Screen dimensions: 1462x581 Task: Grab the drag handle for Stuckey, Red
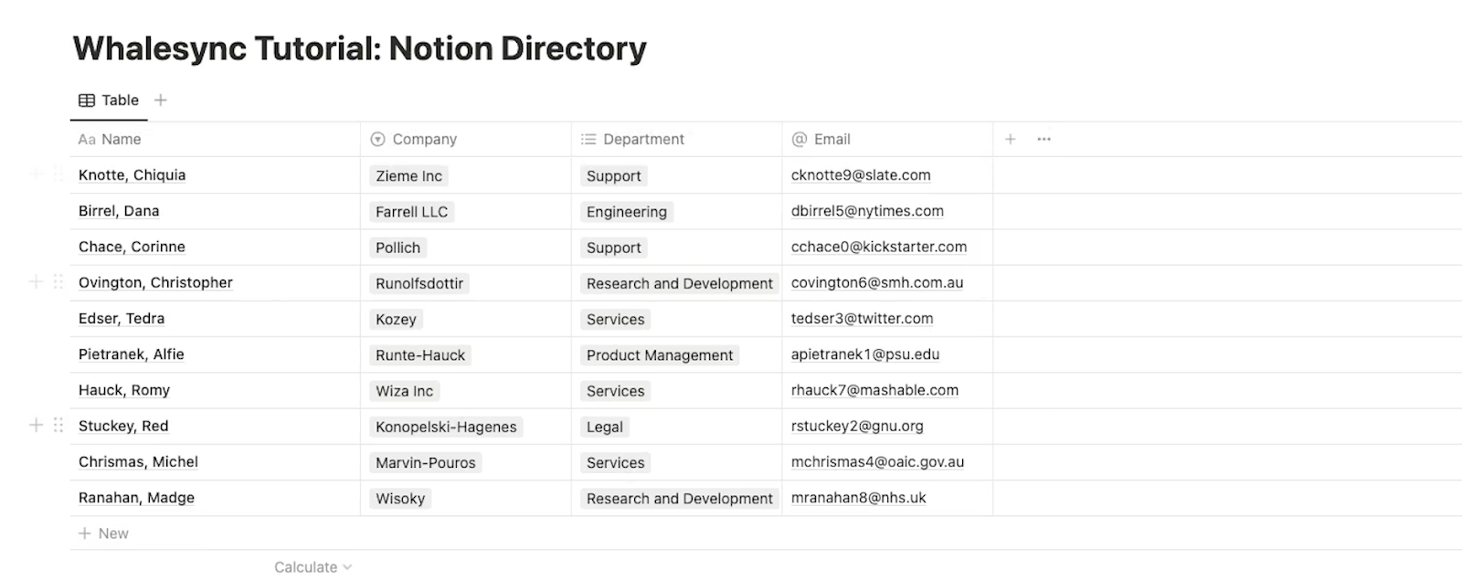(58, 426)
